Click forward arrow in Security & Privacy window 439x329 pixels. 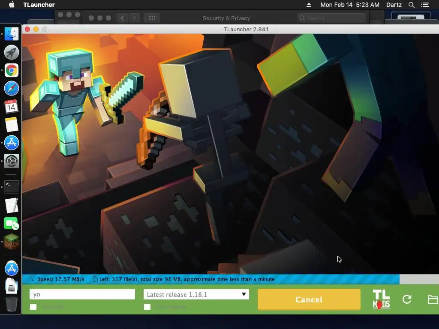tap(135, 18)
